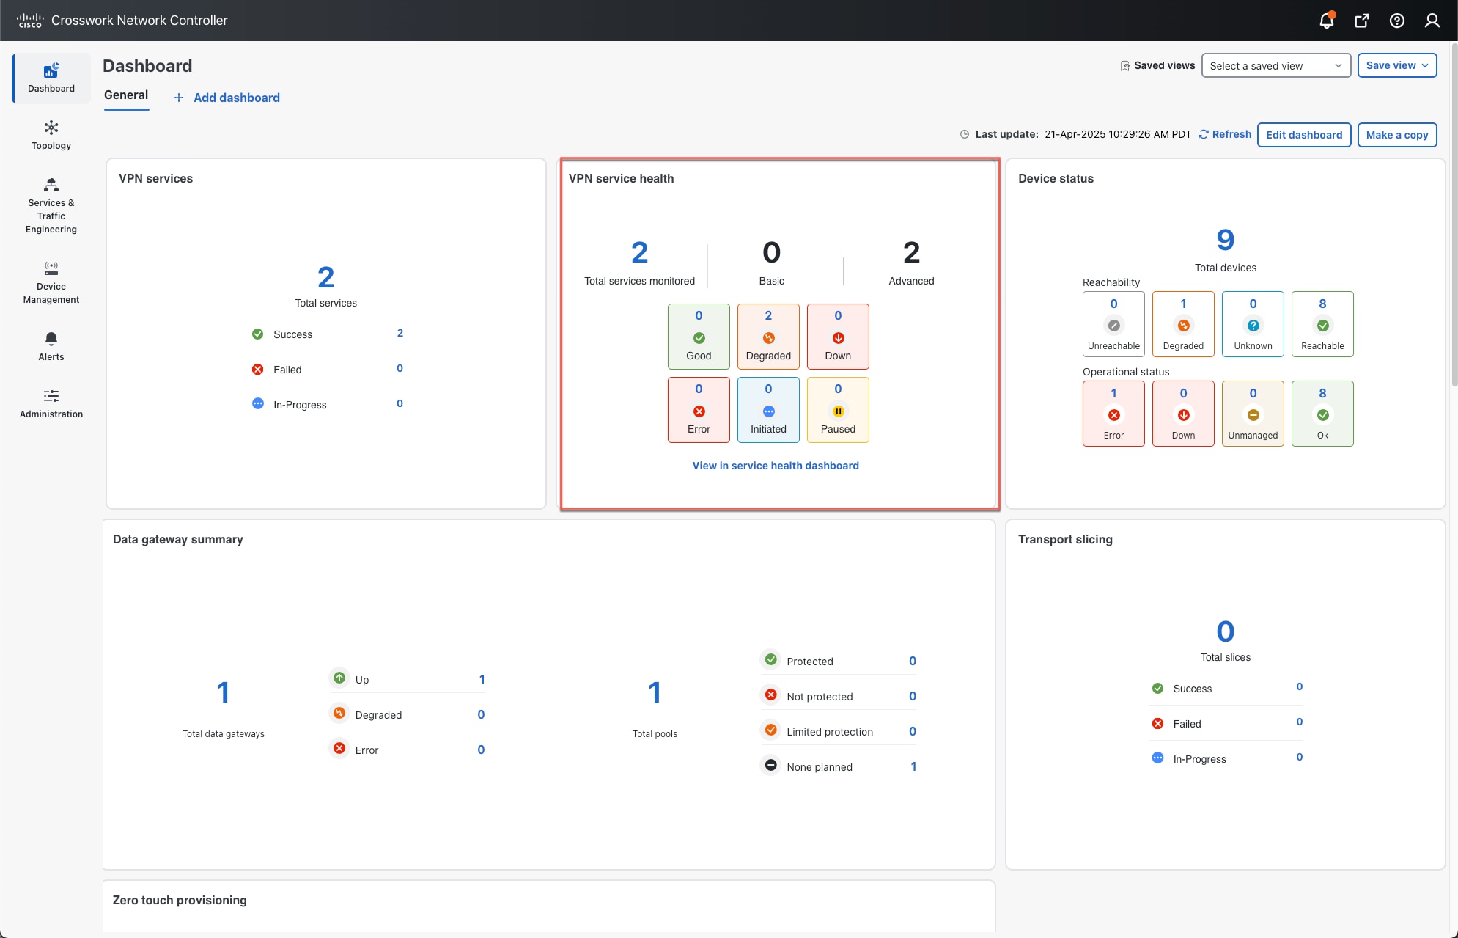Click the Total services number 2
This screenshot has height=938, width=1458.
[x=326, y=277]
